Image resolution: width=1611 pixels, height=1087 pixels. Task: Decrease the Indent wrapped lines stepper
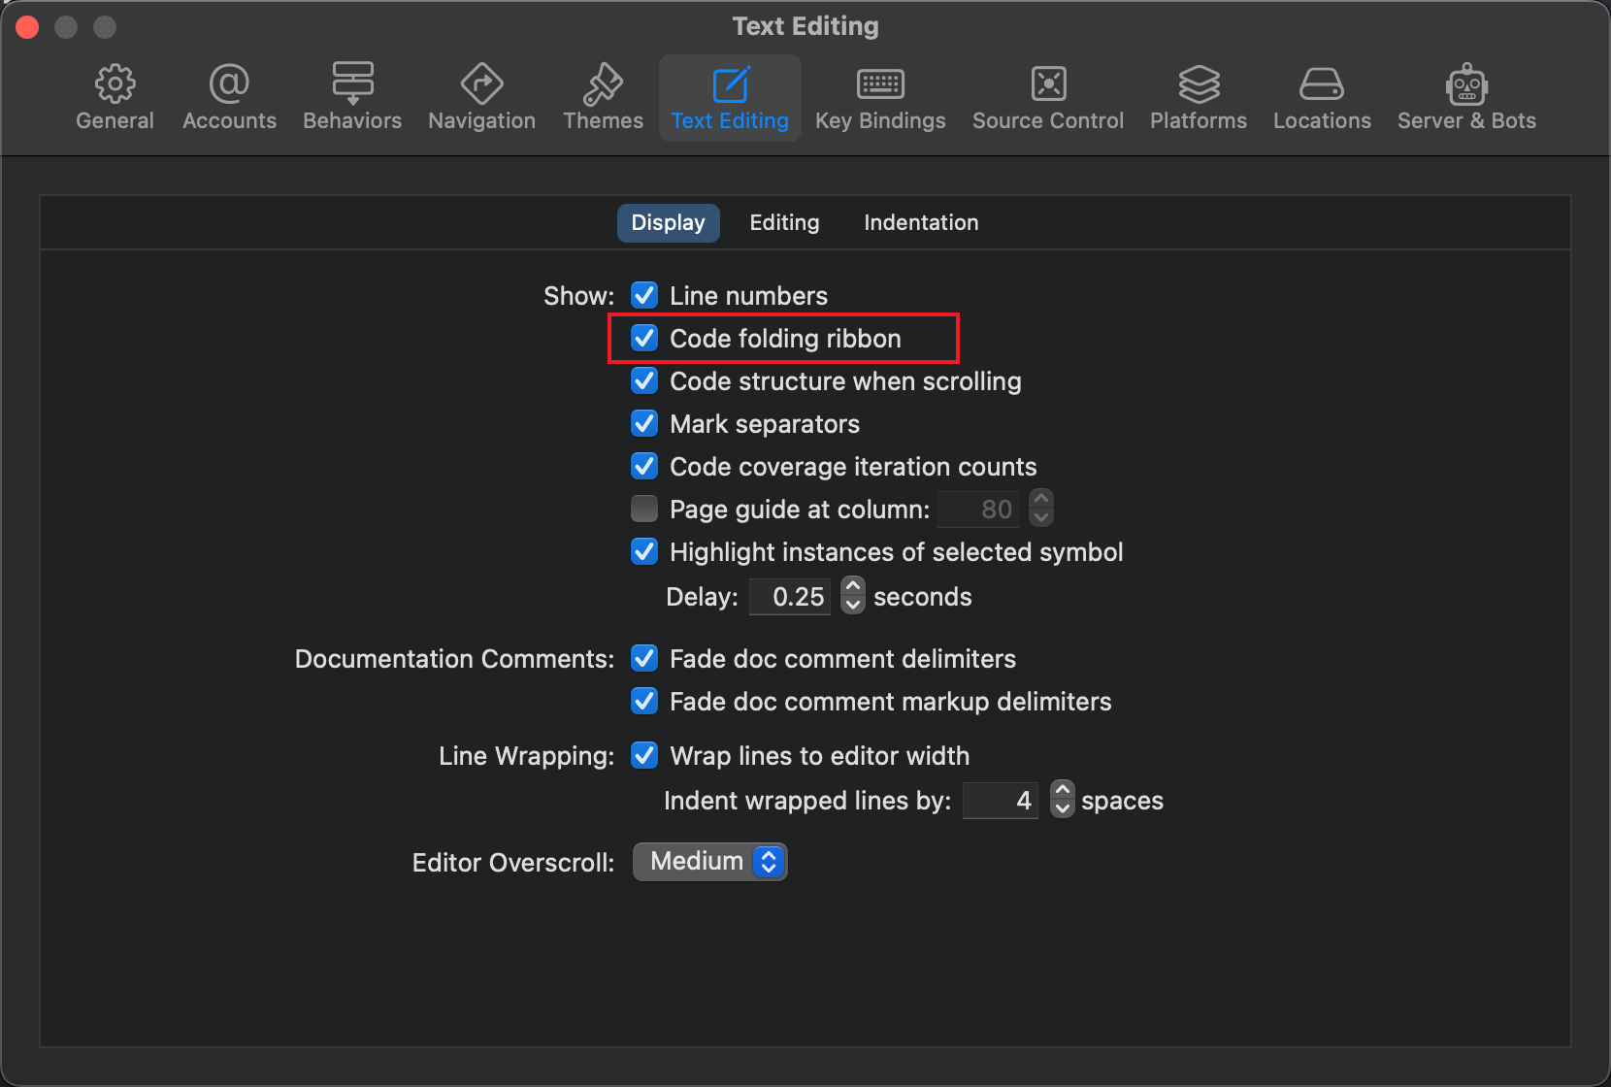1062,808
